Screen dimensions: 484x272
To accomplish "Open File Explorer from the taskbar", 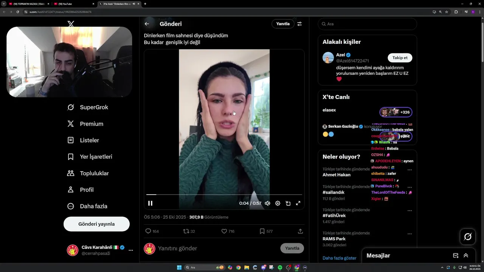I will point(247,267).
